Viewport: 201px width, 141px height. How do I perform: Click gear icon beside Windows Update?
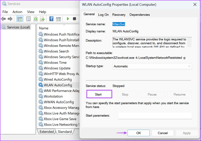pos(41,68)
